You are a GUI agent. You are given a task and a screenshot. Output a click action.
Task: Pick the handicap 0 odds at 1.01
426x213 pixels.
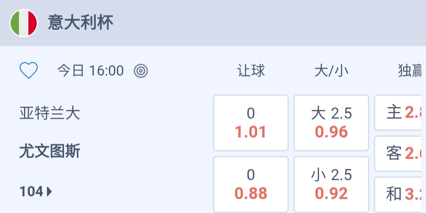click(x=251, y=123)
